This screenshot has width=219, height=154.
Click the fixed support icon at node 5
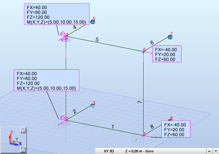point(93,22)
